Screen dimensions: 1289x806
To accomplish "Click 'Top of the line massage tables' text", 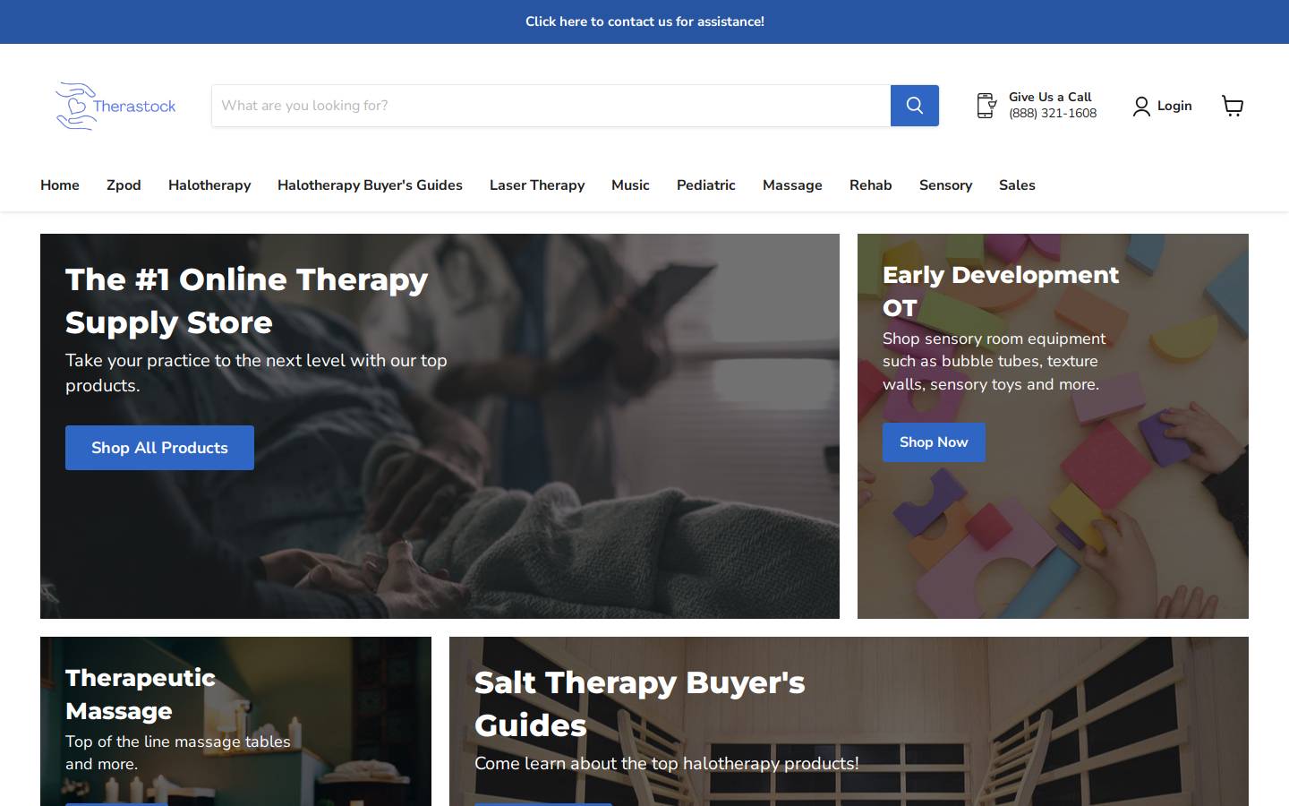I will coord(178,752).
